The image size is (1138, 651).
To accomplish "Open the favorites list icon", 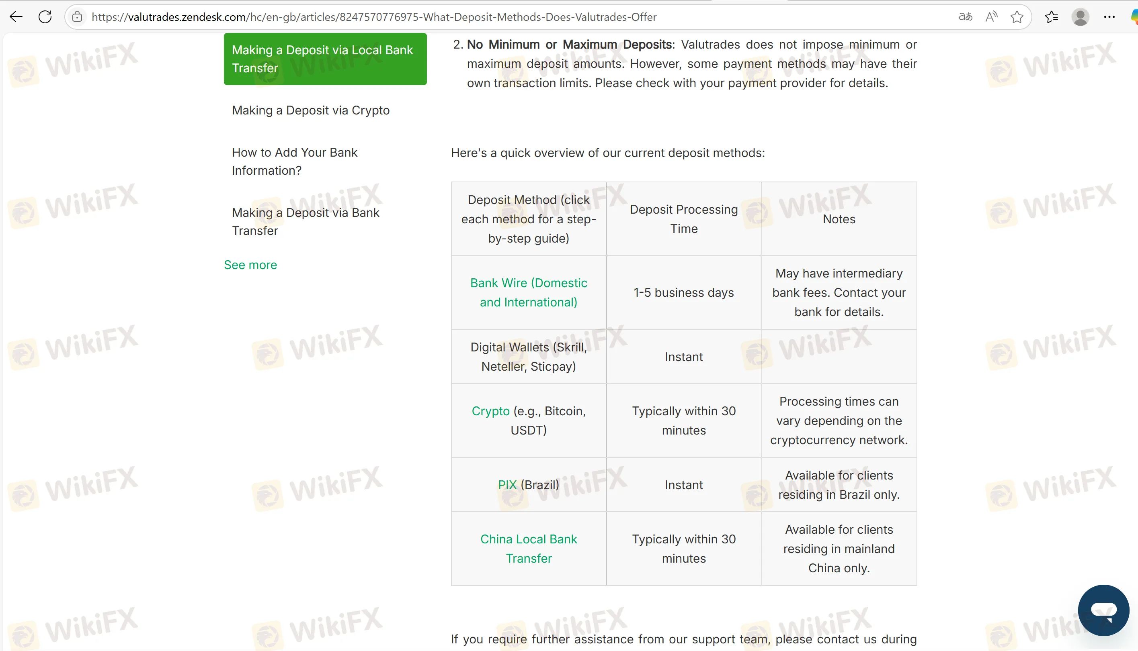I will (1051, 17).
